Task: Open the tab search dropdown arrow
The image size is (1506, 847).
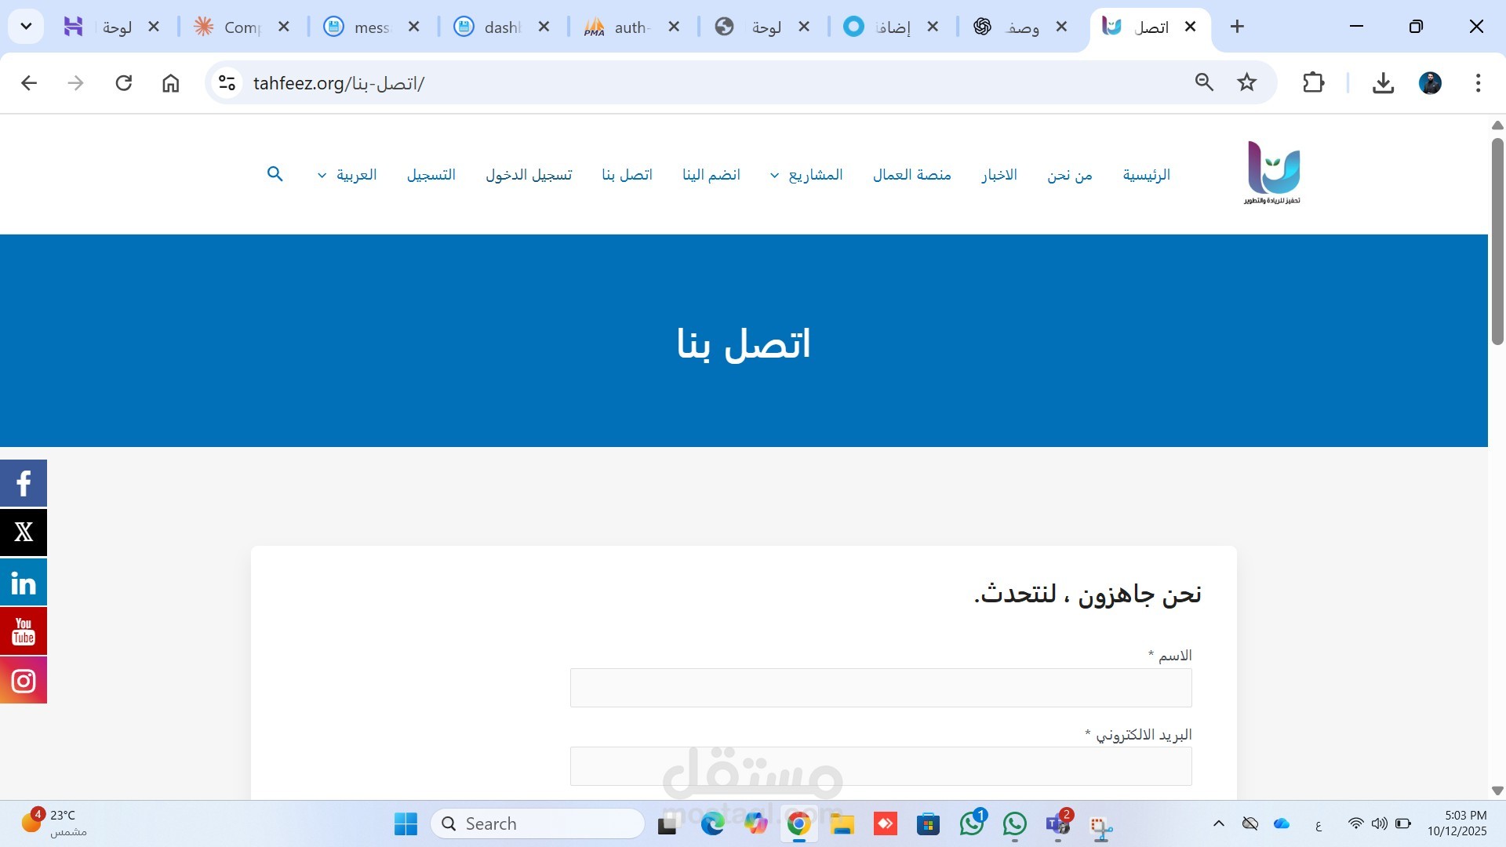Action: coord(26,27)
